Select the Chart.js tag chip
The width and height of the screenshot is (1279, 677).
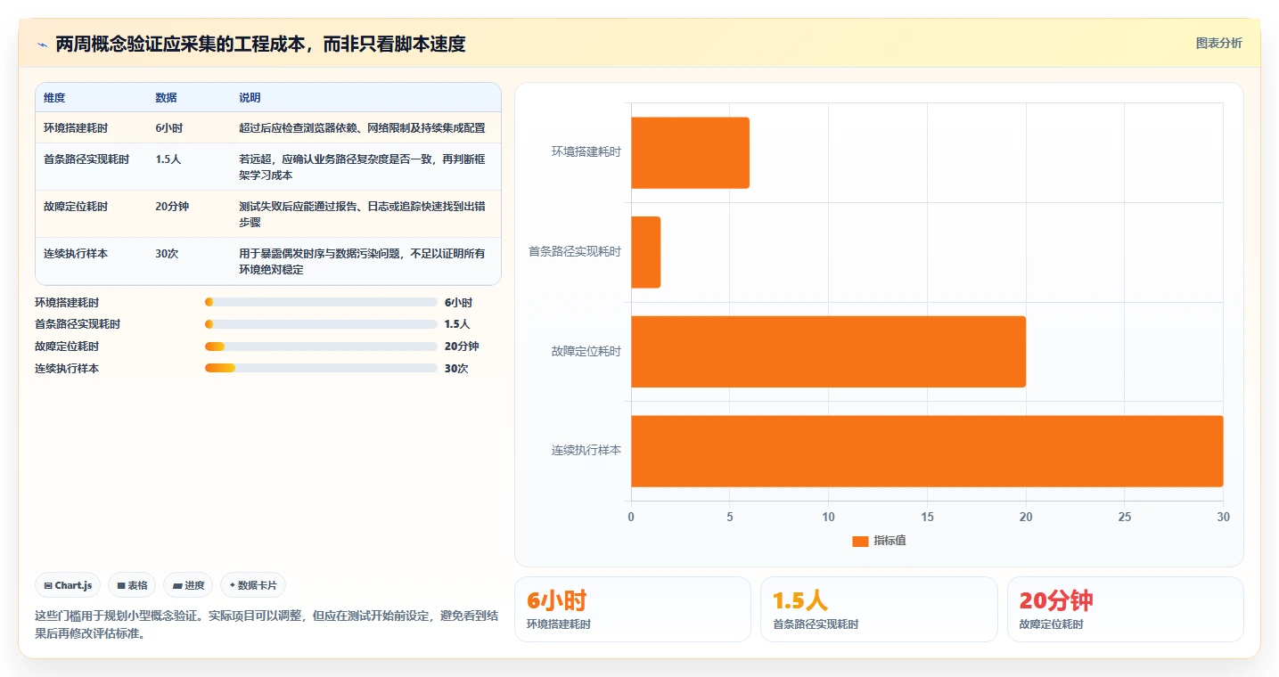69,585
